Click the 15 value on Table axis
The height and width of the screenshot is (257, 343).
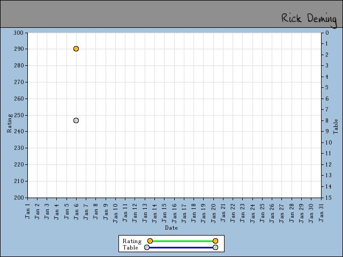click(328, 198)
